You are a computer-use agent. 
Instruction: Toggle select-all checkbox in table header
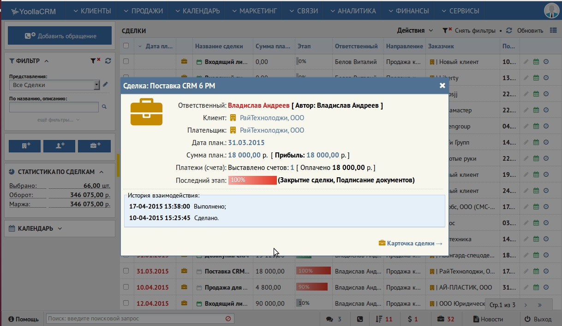pos(126,46)
